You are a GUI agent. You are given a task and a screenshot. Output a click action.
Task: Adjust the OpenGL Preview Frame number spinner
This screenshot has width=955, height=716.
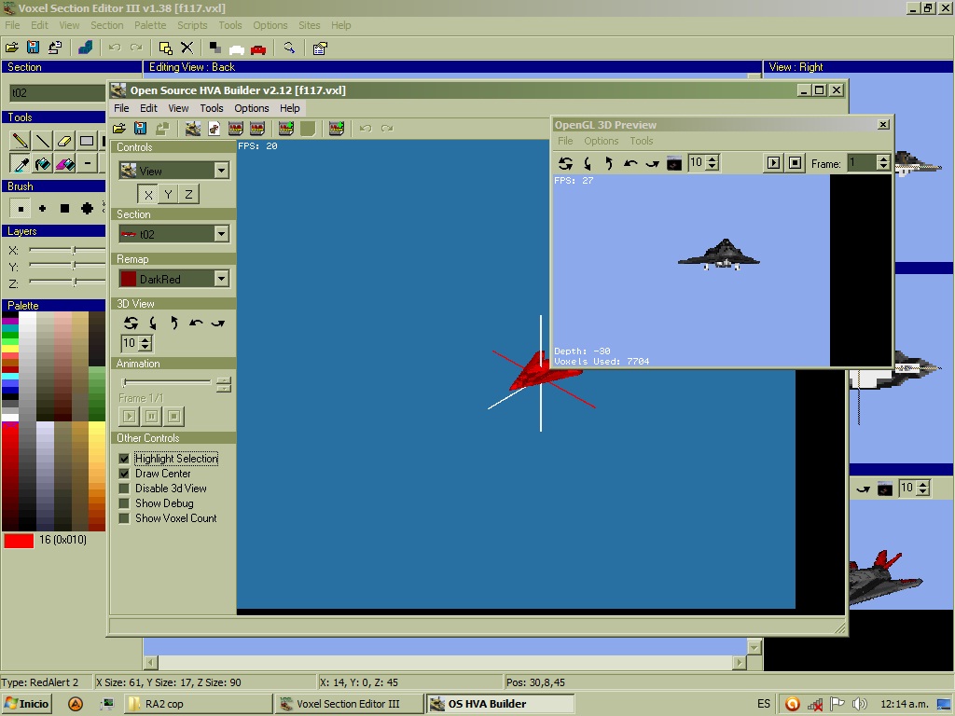[x=882, y=162]
